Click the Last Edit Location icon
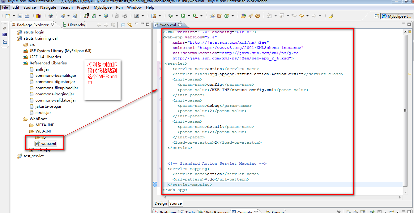The width and height of the screenshot is (414, 213). pyautogui.click(x=294, y=16)
